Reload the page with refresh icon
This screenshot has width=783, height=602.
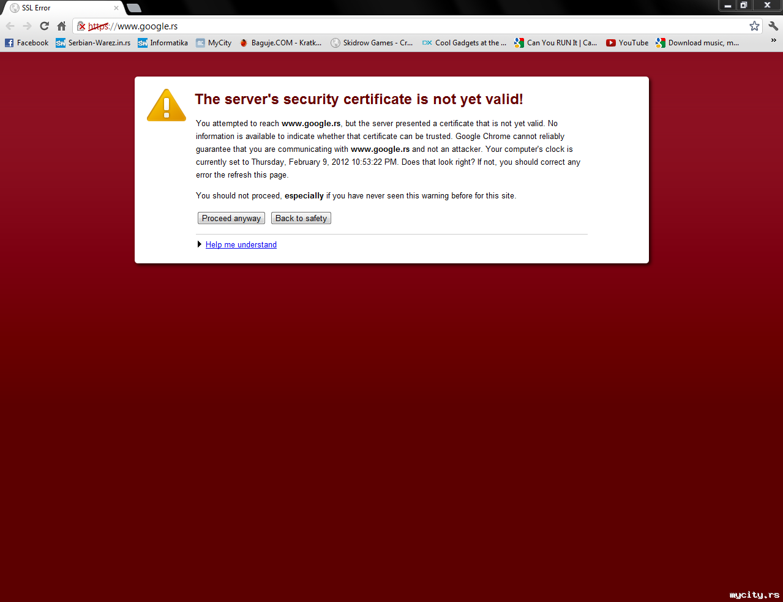[44, 26]
